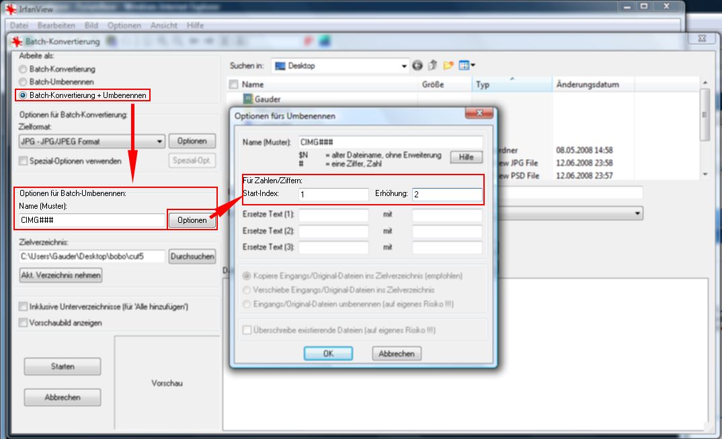
Task: Click the Starten button
Action: (63, 367)
